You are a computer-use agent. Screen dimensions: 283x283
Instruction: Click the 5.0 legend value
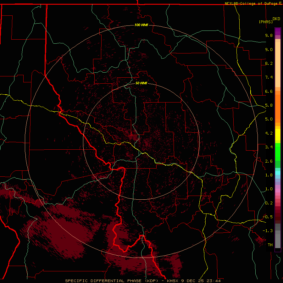coord(269,119)
